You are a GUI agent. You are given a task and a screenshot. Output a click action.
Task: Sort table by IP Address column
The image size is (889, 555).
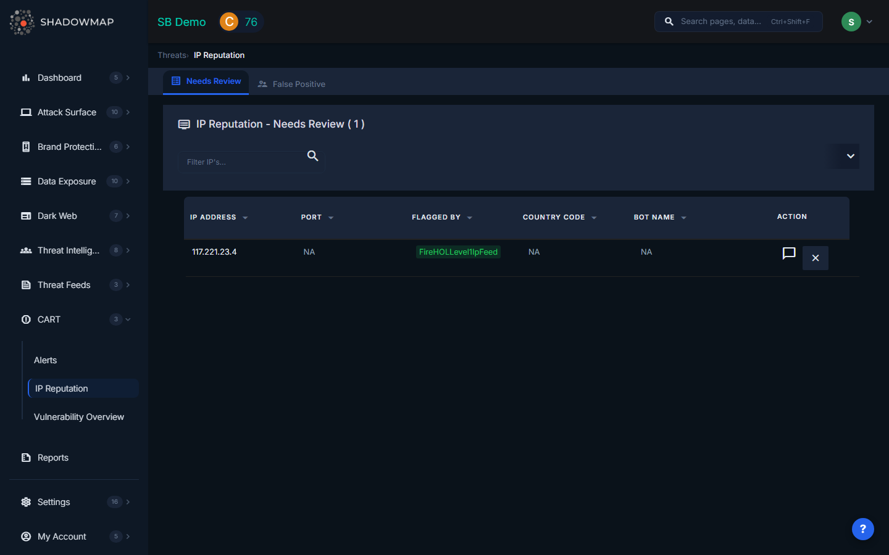coord(213,217)
